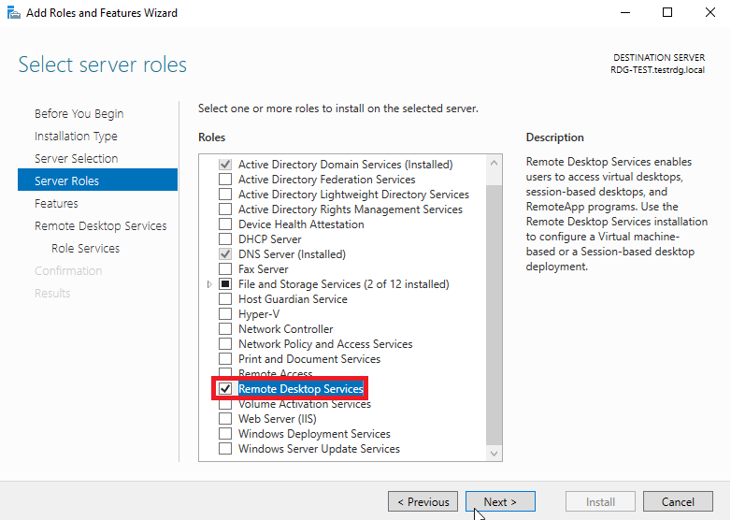The width and height of the screenshot is (731, 520).
Task: Select the Network Controller role label
Action: click(286, 329)
